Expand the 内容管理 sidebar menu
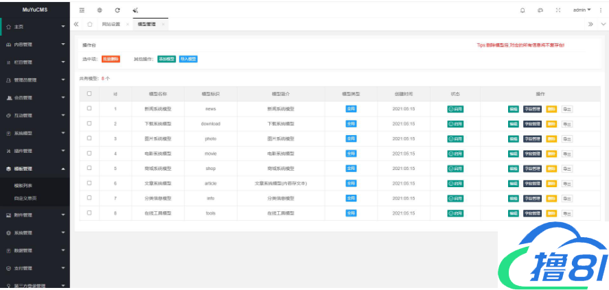 34,44
